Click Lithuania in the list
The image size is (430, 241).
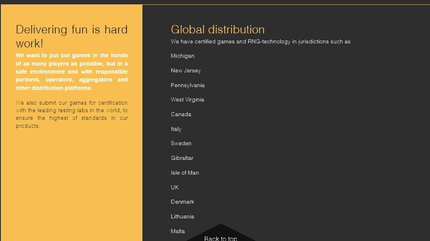[182, 217]
